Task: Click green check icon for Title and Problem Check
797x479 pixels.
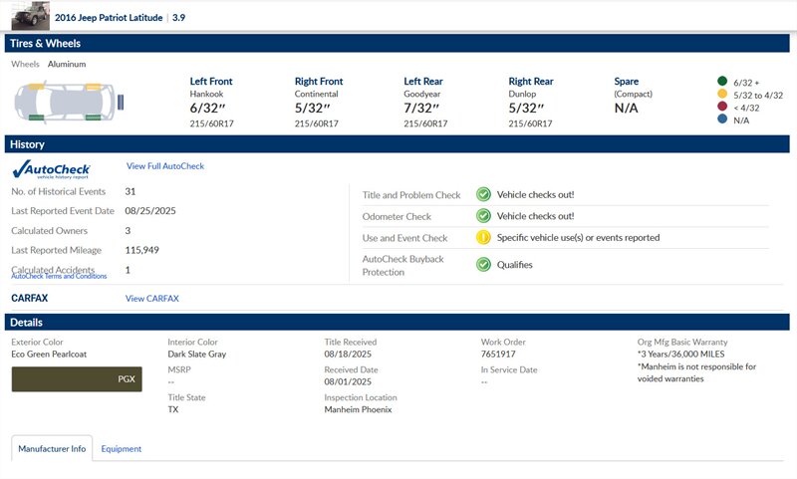Action: pos(483,195)
